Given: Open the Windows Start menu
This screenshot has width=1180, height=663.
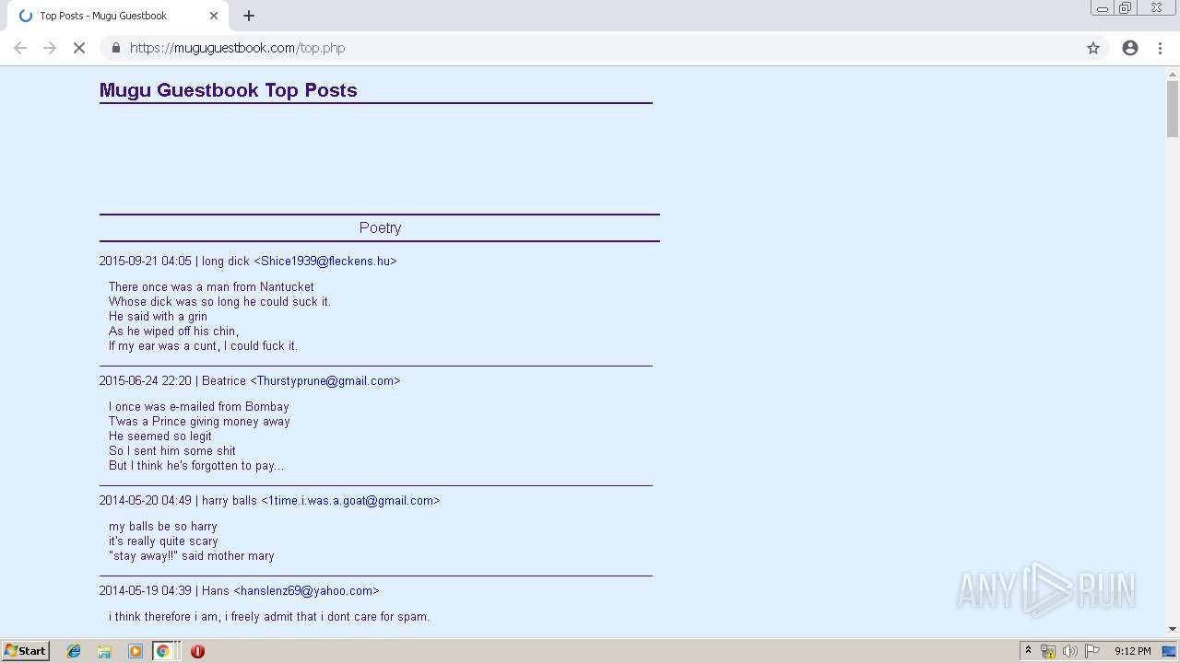Looking at the screenshot, I should coord(25,650).
